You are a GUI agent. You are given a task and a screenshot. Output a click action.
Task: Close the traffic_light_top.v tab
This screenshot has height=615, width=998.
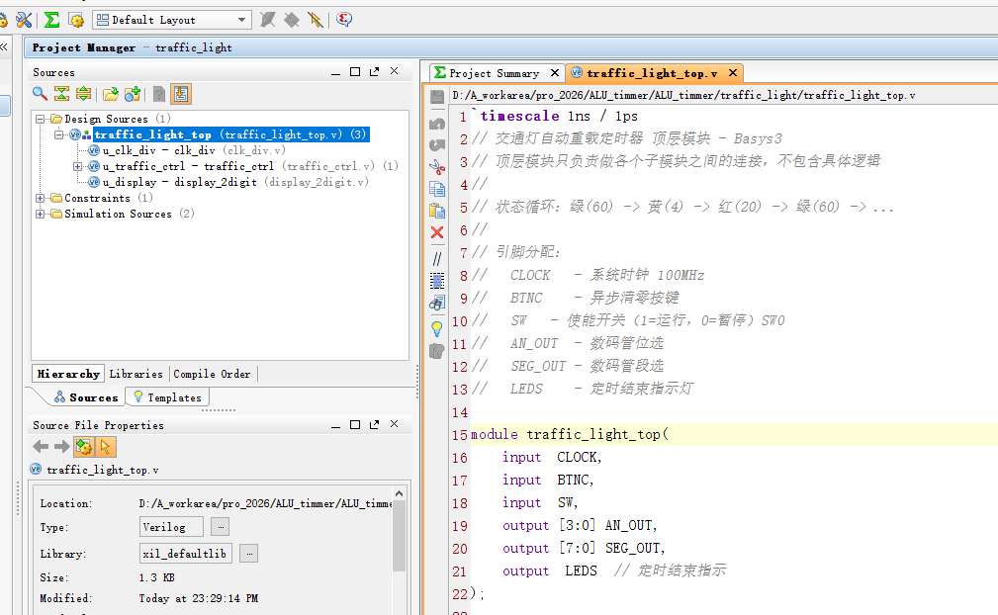tap(733, 73)
